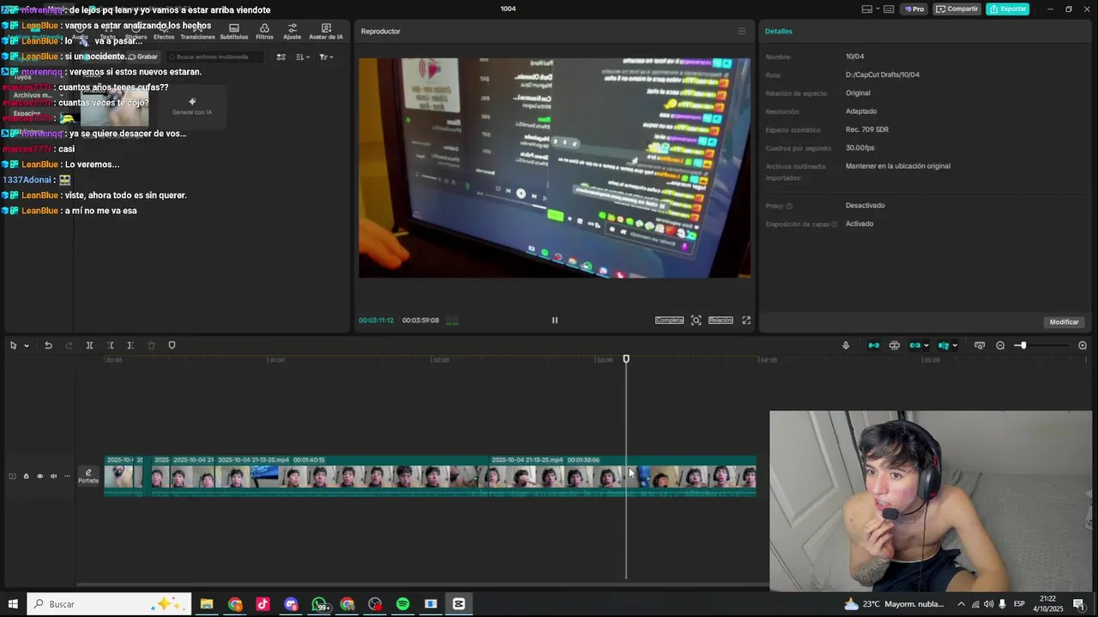Select the pointer tool in timeline toolbar

click(x=13, y=345)
